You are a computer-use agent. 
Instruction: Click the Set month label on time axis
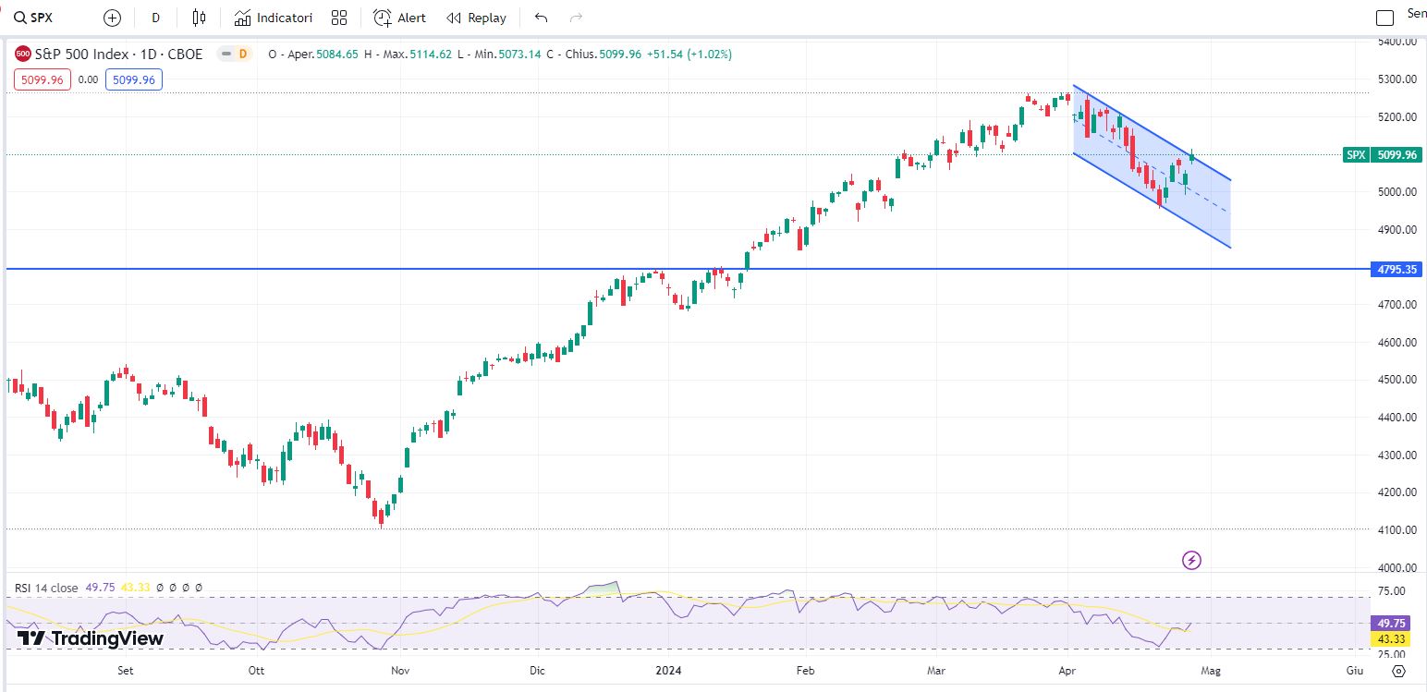(126, 671)
